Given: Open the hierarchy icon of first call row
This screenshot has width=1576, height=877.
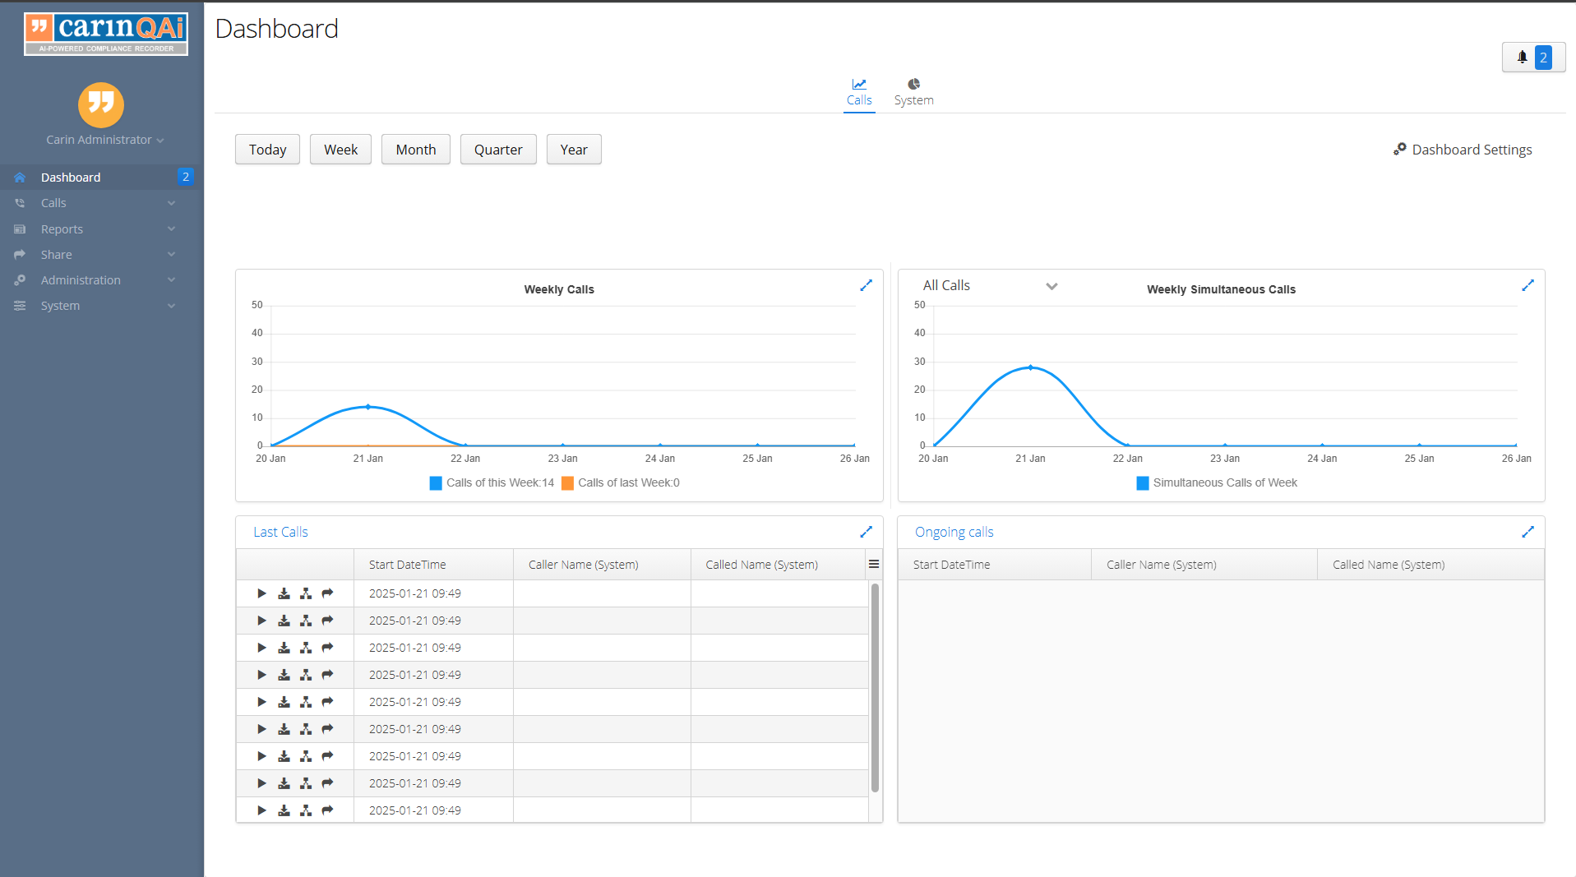Looking at the screenshot, I should (x=306, y=593).
